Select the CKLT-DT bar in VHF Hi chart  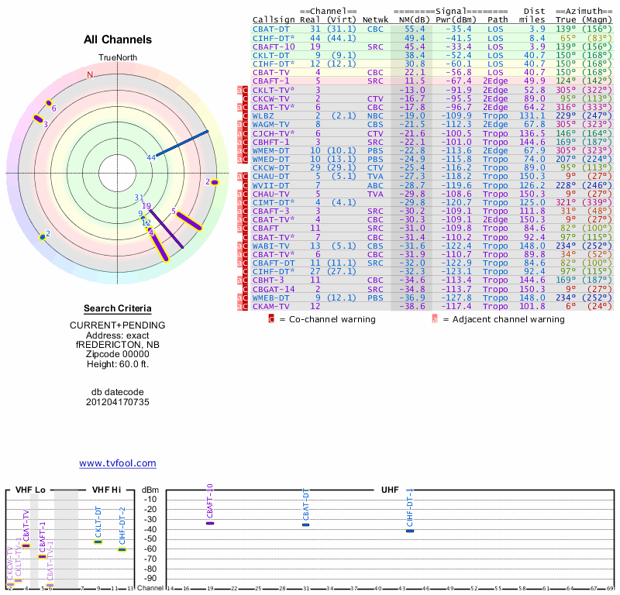click(98, 542)
